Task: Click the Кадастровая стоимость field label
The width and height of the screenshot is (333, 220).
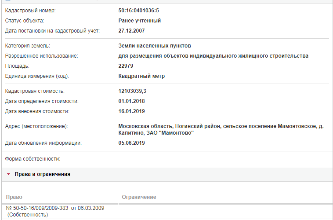Action: (x=35, y=91)
